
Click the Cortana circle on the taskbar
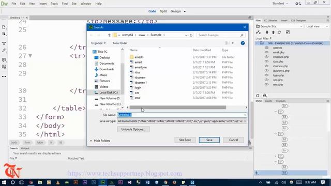coord(12,182)
